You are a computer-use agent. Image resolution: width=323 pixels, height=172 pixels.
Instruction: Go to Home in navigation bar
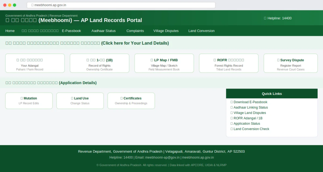click(10, 31)
